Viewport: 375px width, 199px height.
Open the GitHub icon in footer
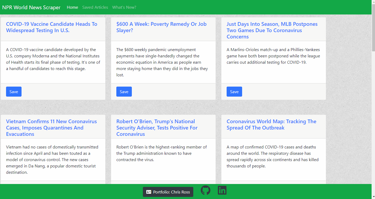[206, 190]
